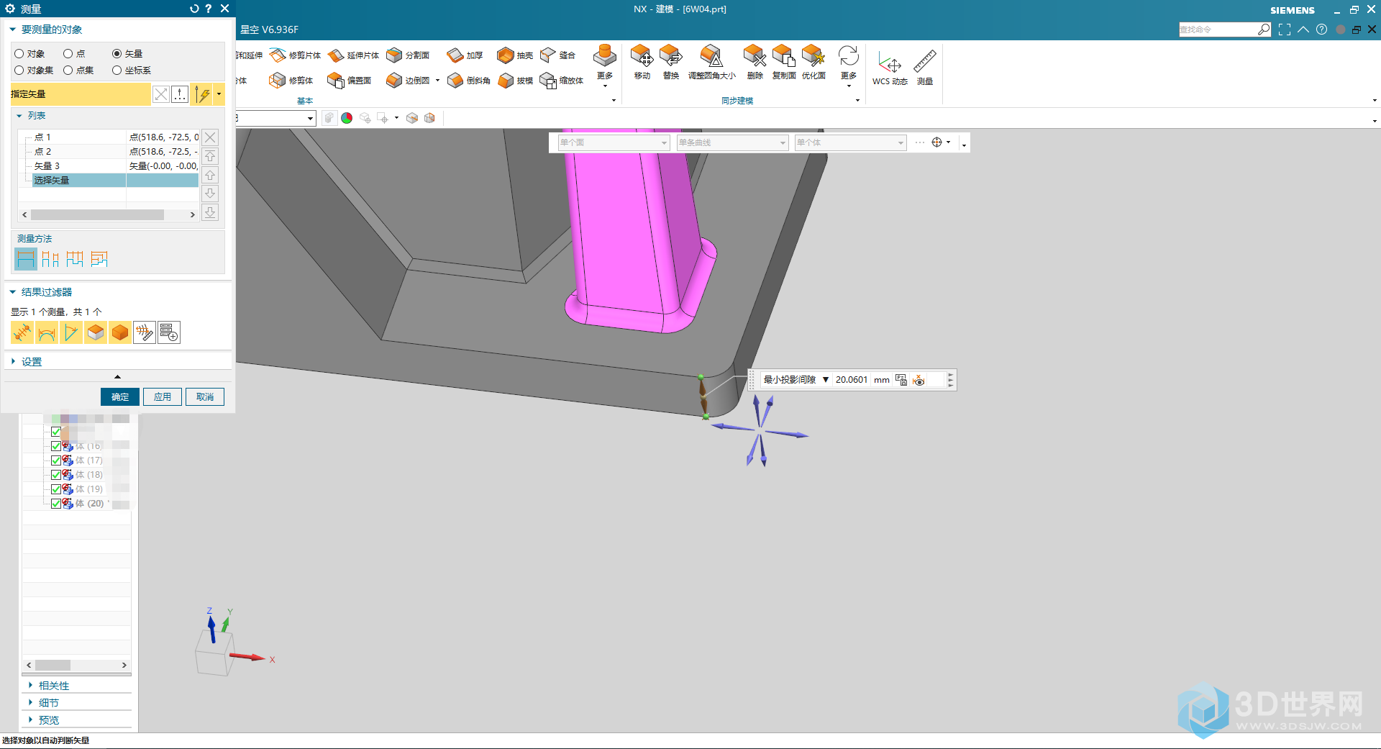
Task: Toggle the angle result filter icon
Action: point(71,332)
